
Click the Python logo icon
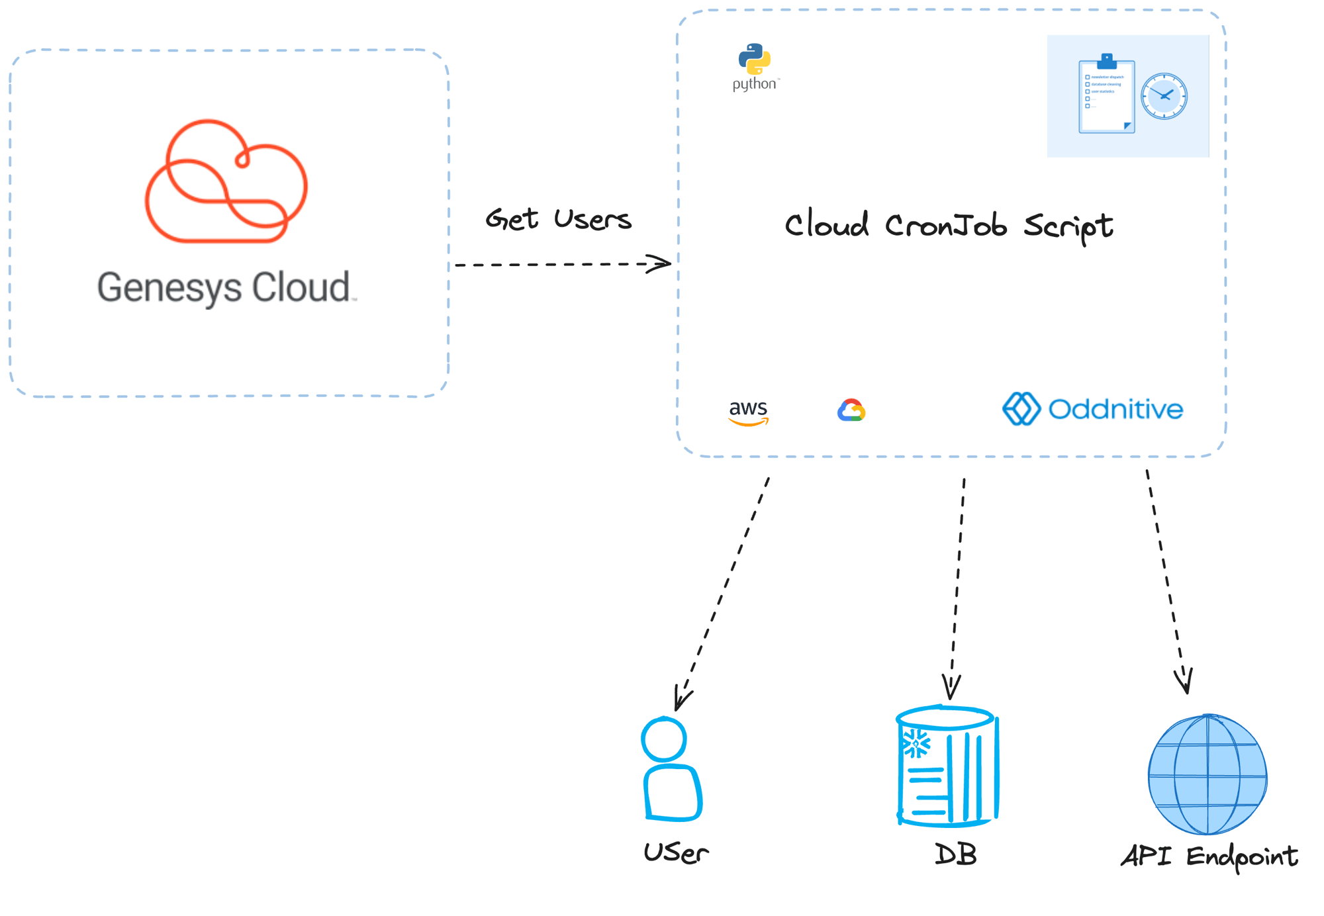tap(755, 67)
